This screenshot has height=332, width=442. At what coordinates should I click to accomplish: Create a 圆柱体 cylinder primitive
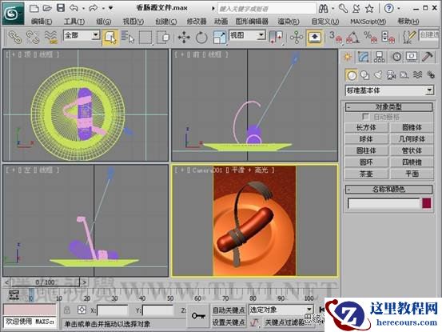366,150
